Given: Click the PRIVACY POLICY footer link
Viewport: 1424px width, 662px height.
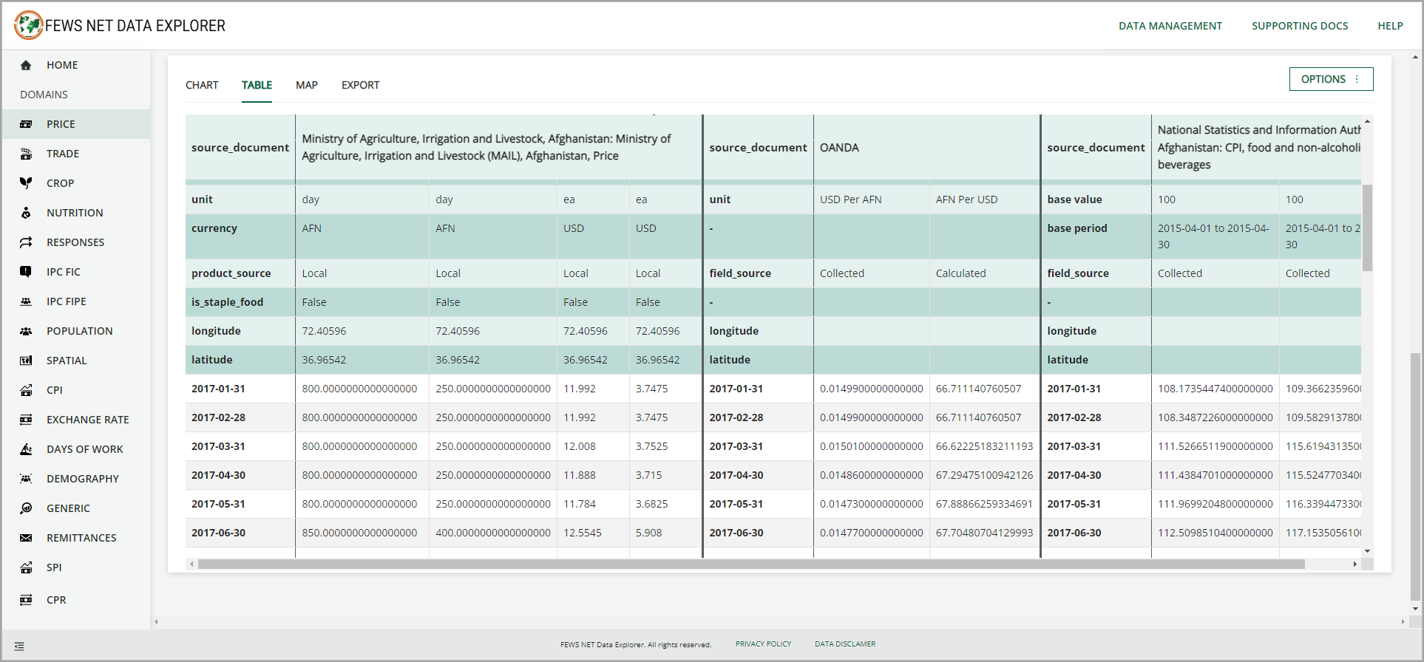Looking at the screenshot, I should pos(763,644).
